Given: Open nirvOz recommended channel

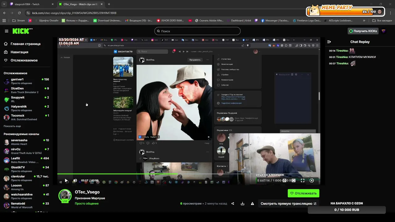Looking at the screenshot, I should point(26,151).
